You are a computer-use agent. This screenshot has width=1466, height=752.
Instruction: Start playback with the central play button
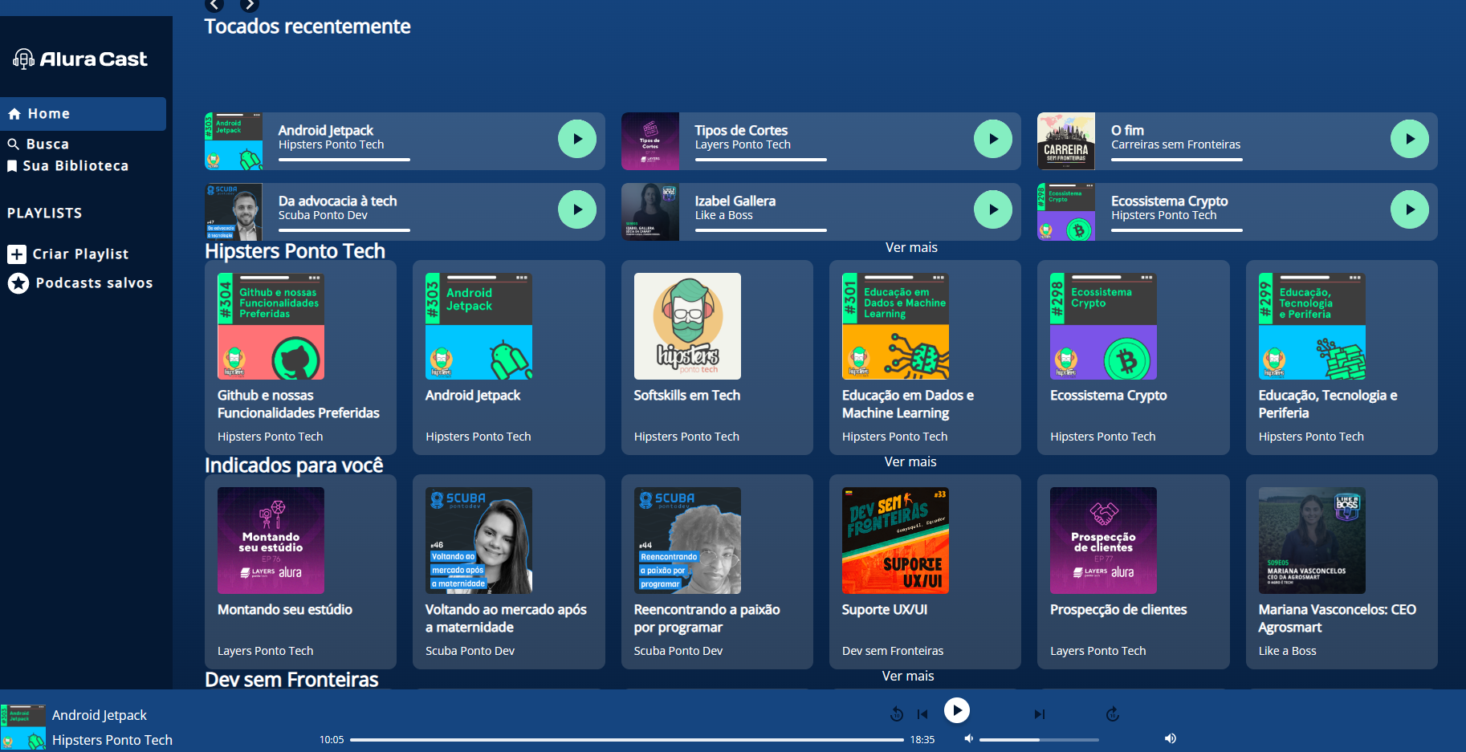957,710
